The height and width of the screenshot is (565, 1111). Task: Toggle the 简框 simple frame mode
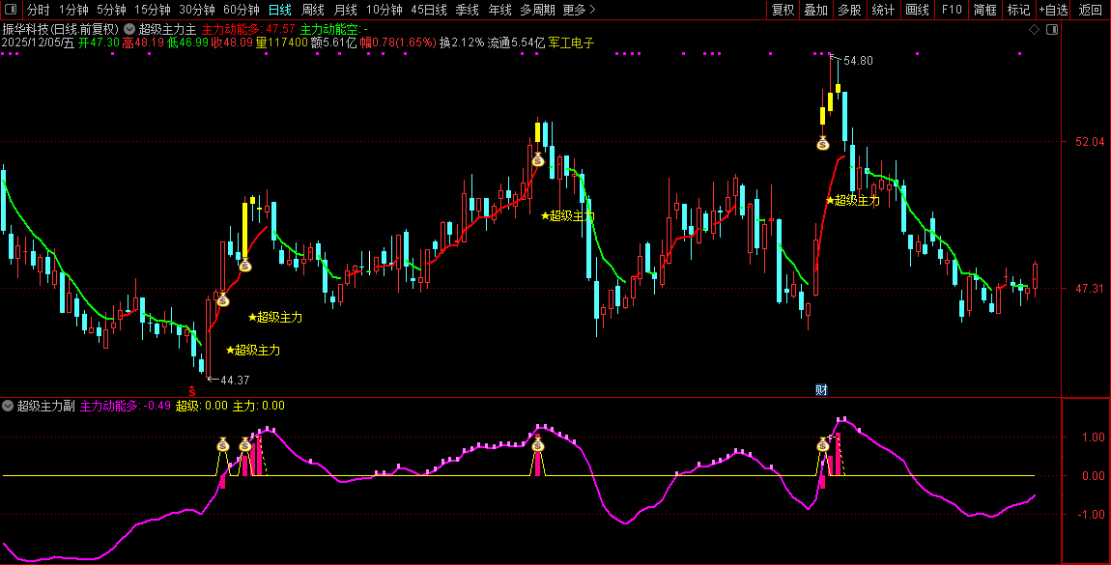985,10
